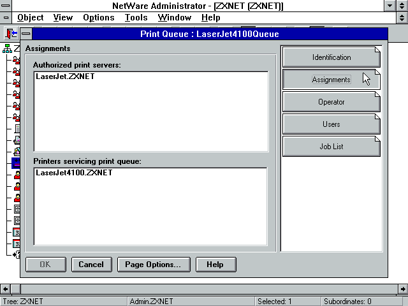Select the last arrow icon at tree bottom
The height and width of the screenshot is (306, 408).
tap(17, 254)
